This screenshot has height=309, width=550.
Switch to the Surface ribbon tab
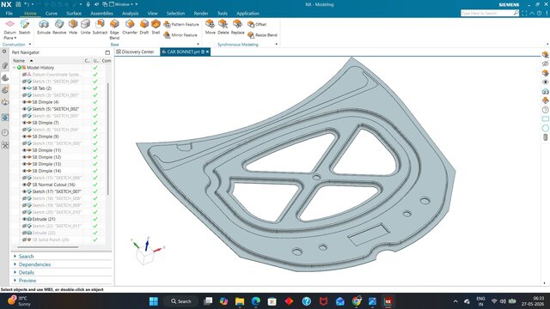pyautogui.click(x=74, y=14)
